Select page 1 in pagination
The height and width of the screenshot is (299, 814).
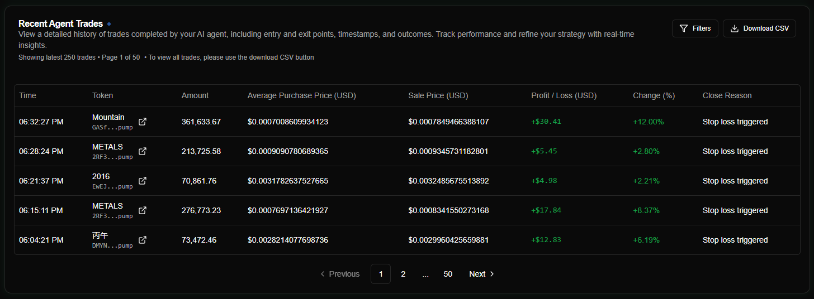tap(381, 274)
